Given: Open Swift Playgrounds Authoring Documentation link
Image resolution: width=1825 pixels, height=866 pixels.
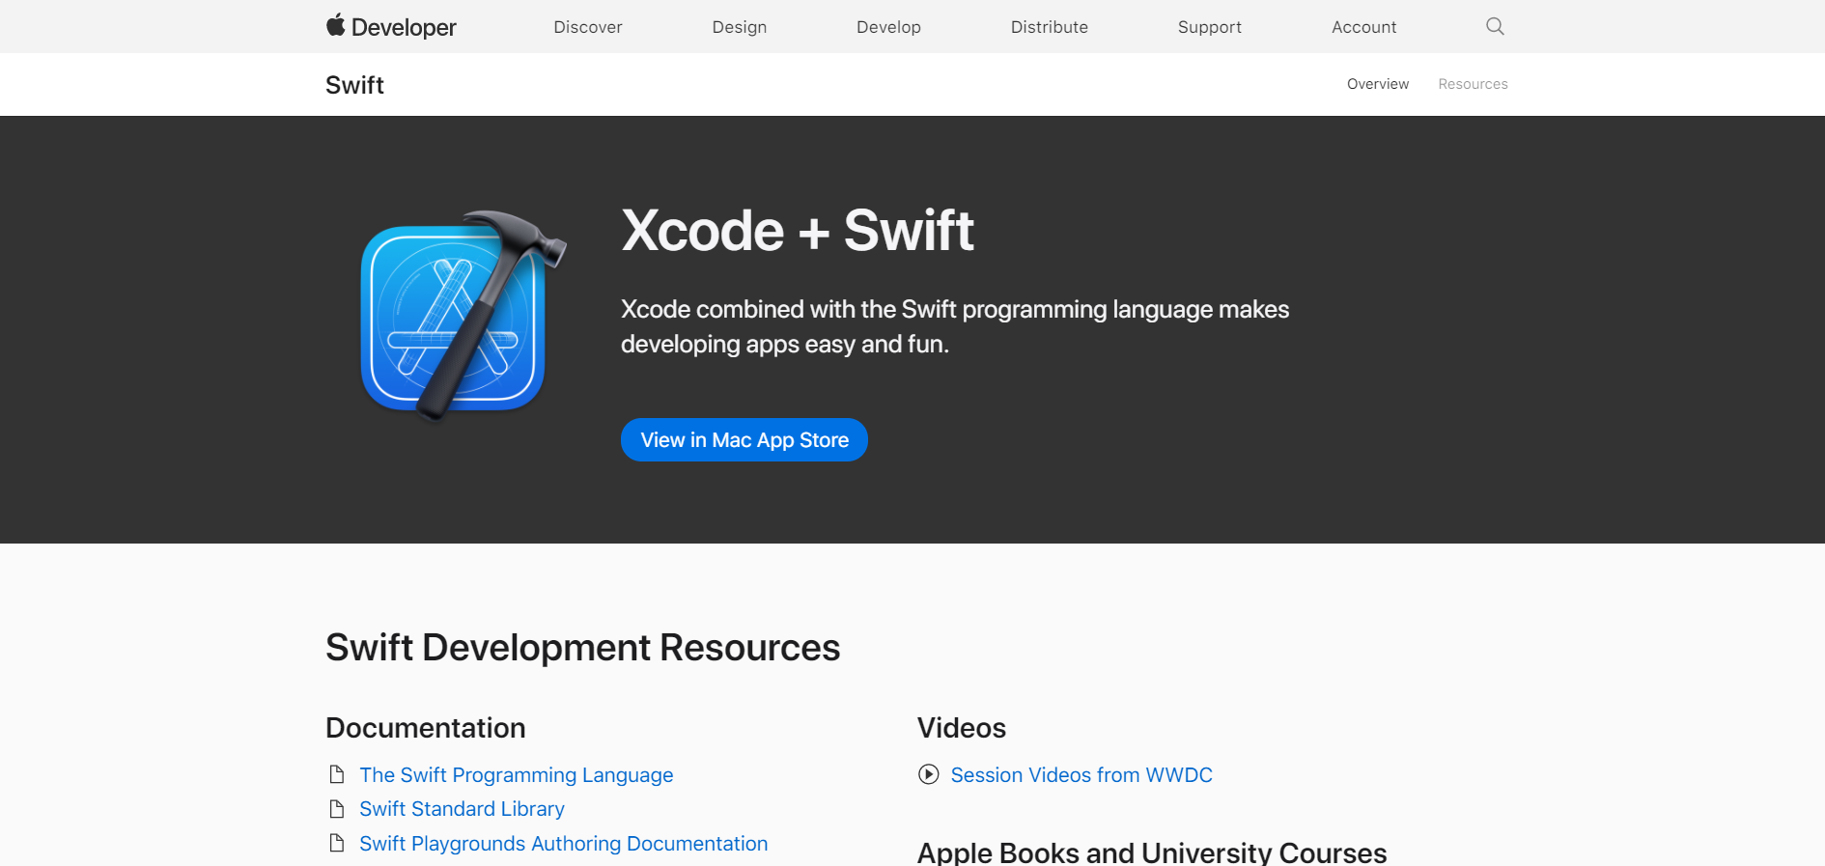Looking at the screenshot, I should 564,843.
